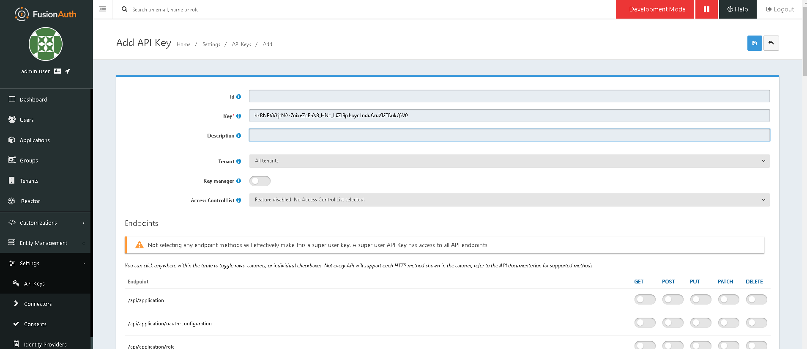The image size is (807, 349).
Task: Open the Help link
Action: 738,9
